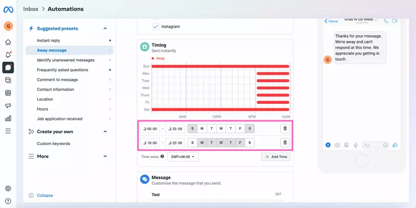Uncheck the Instagram checkbox
This screenshot has height=208, width=416.
155,26
